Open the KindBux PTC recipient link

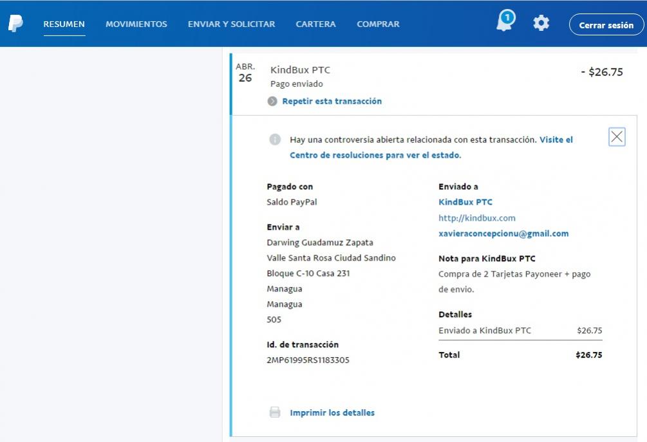(x=465, y=202)
